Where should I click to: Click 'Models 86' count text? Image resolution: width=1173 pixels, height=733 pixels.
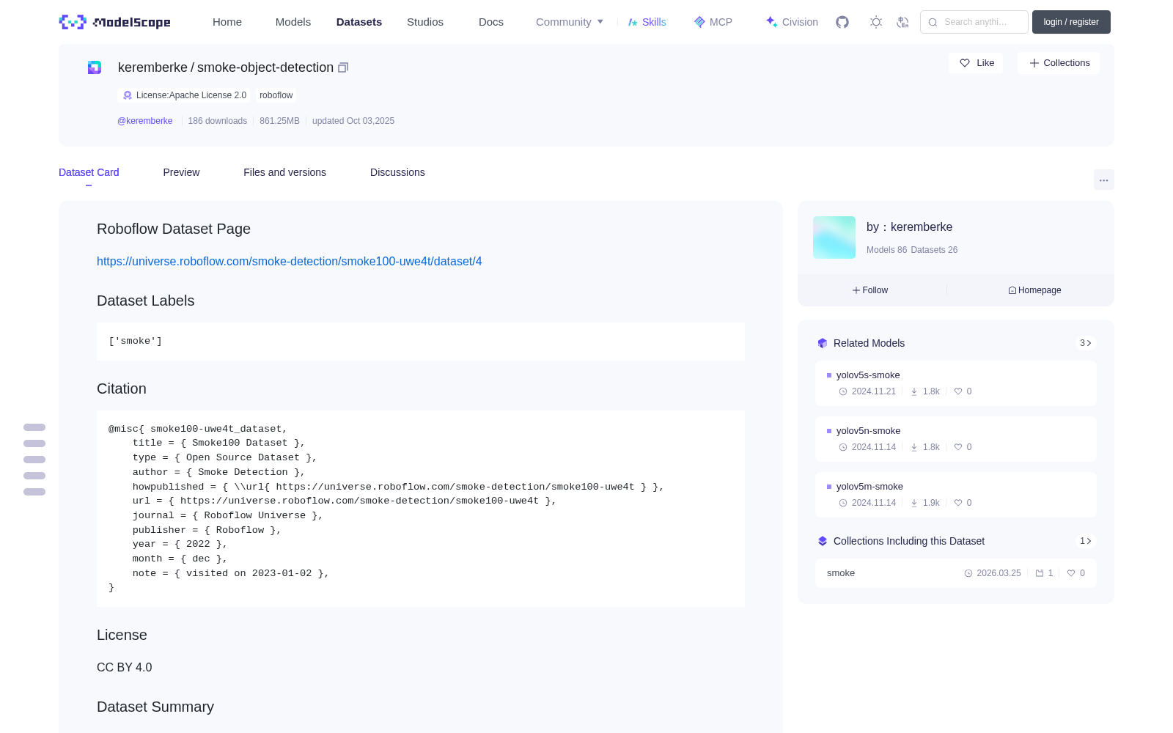pos(886,250)
